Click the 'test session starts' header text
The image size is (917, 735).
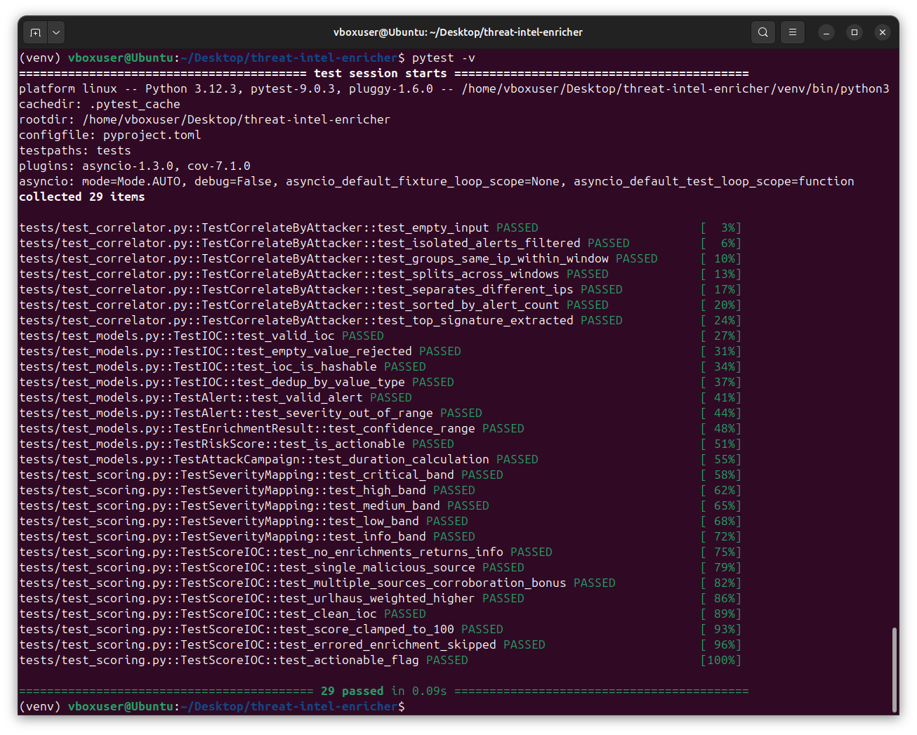click(x=380, y=73)
